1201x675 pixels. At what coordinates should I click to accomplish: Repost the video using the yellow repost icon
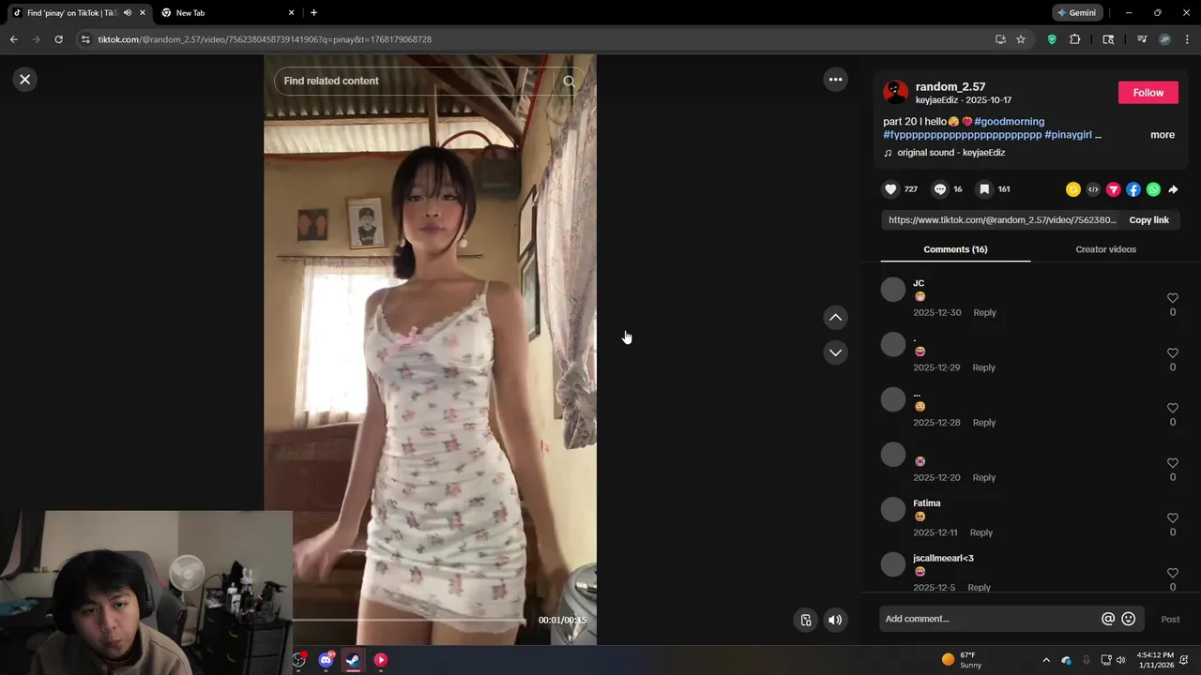[1073, 189]
